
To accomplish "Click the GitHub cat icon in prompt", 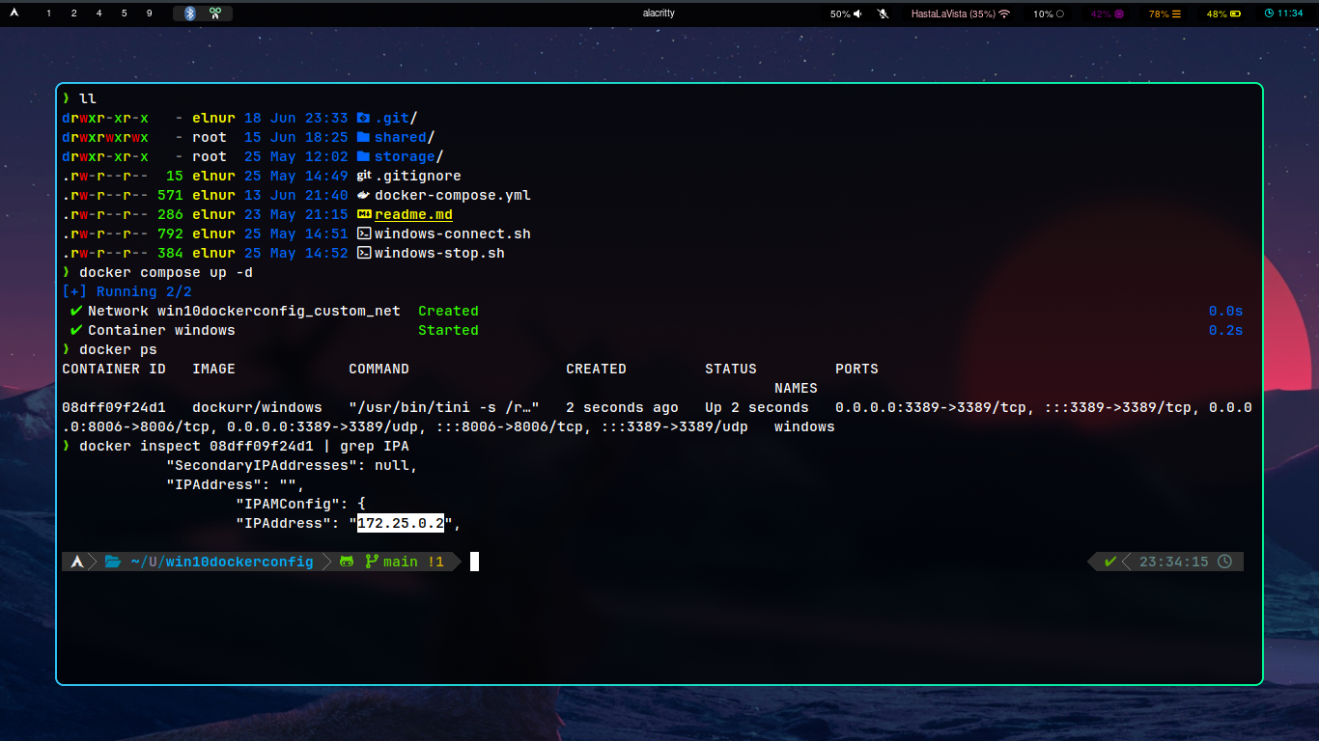I will click(347, 562).
